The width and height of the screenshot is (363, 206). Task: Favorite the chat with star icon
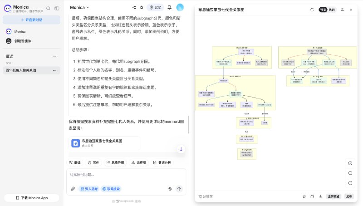click(142, 7)
